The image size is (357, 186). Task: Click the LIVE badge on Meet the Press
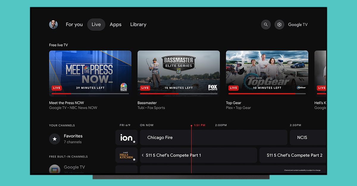coord(57,88)
